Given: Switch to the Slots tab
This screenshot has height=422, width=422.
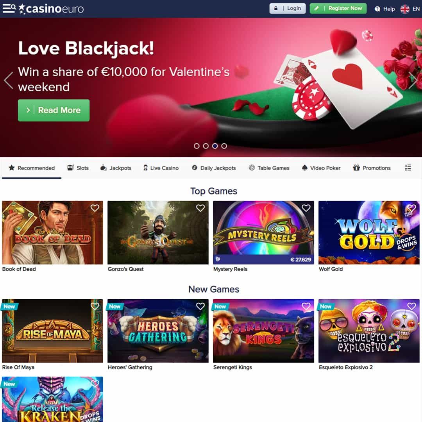Looking at the screenshot, I should click(x=78, y=168).
